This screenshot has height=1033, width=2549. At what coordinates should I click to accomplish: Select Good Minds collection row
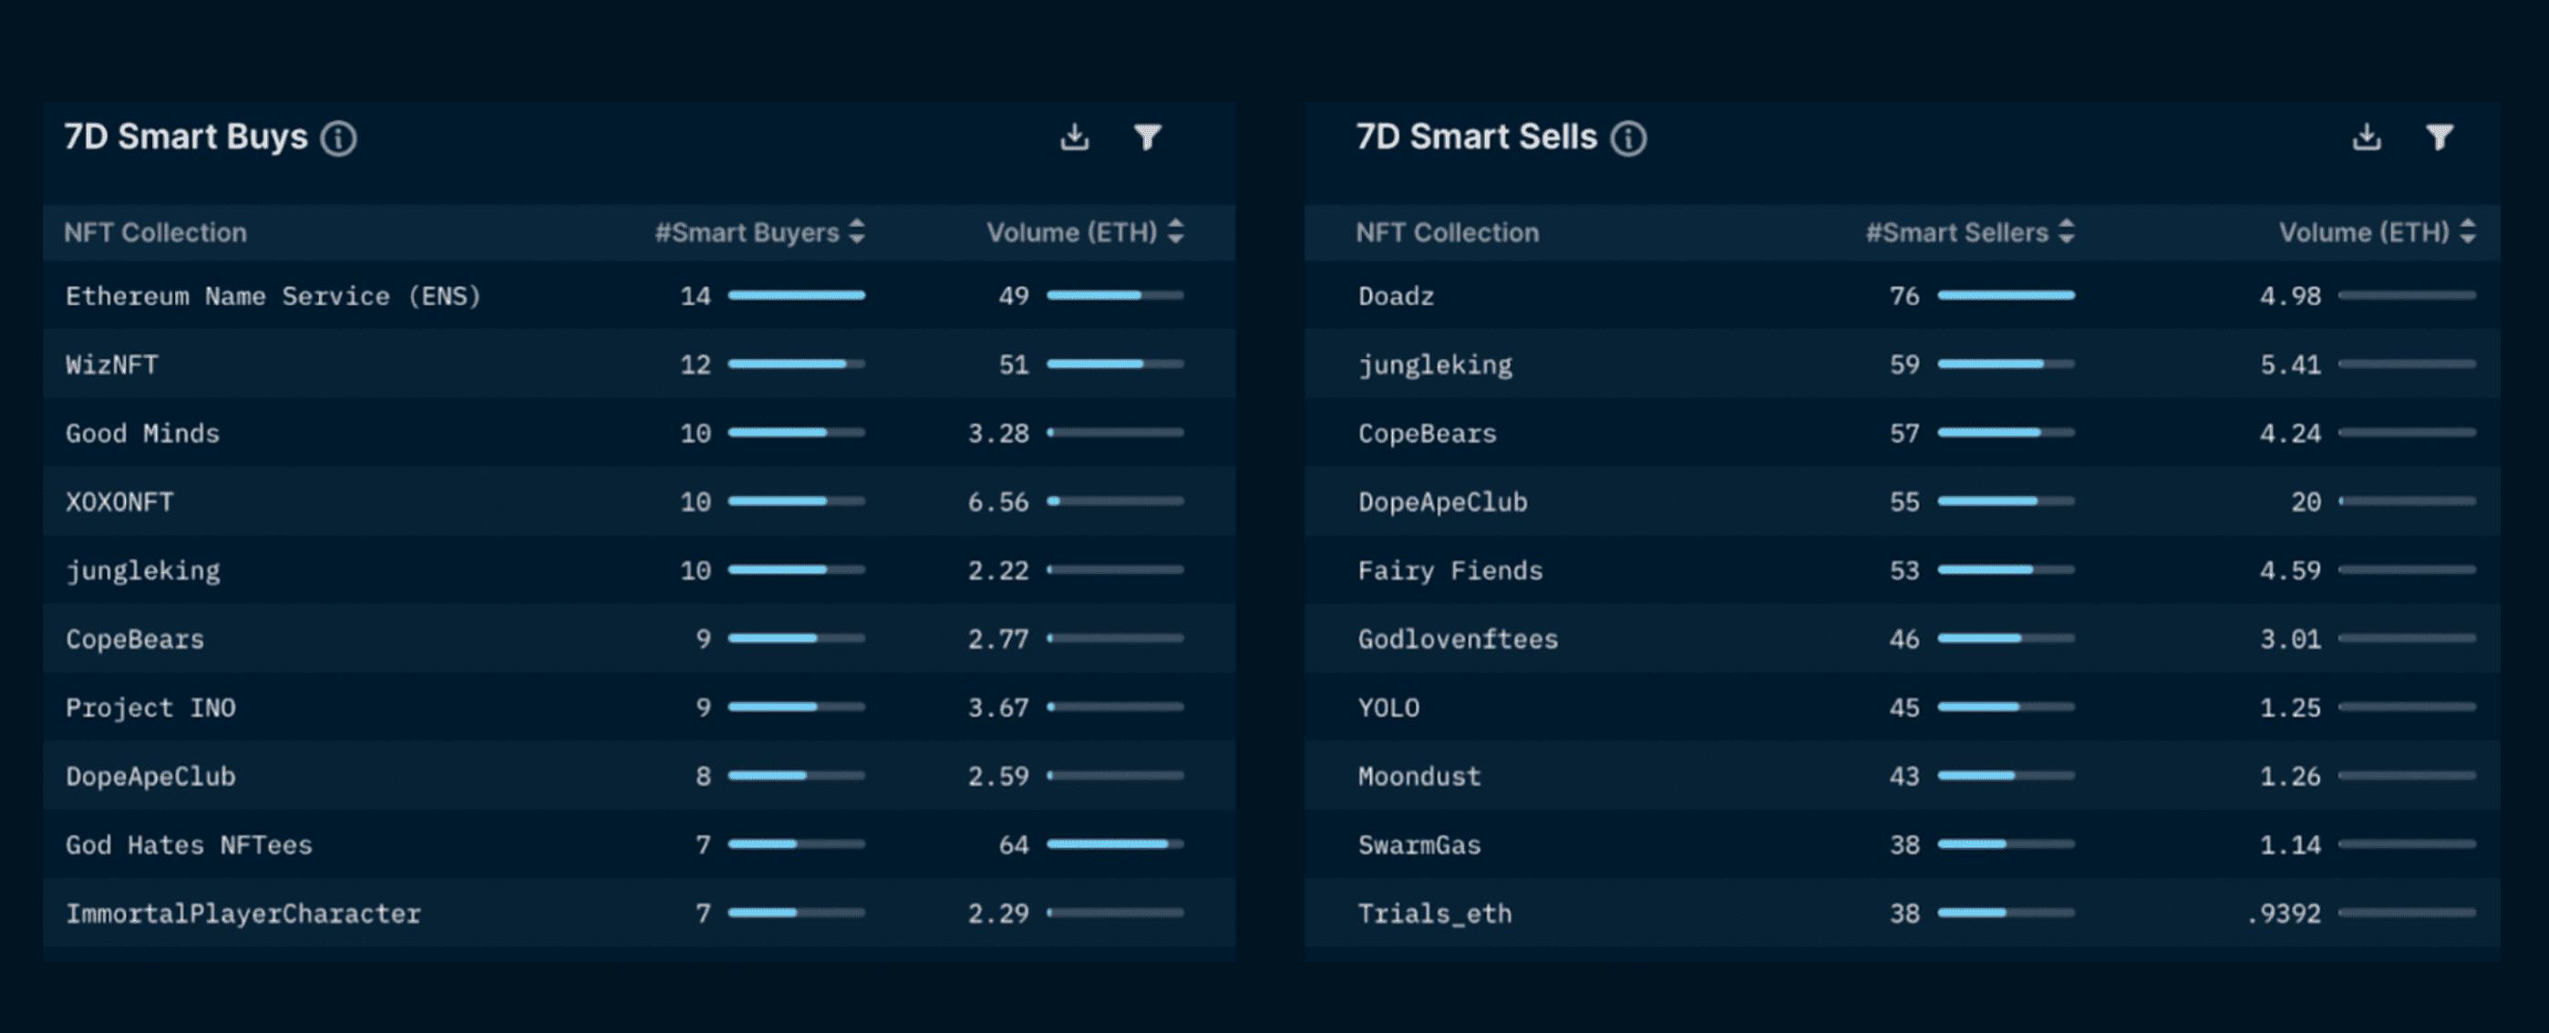tap(638, 433)
